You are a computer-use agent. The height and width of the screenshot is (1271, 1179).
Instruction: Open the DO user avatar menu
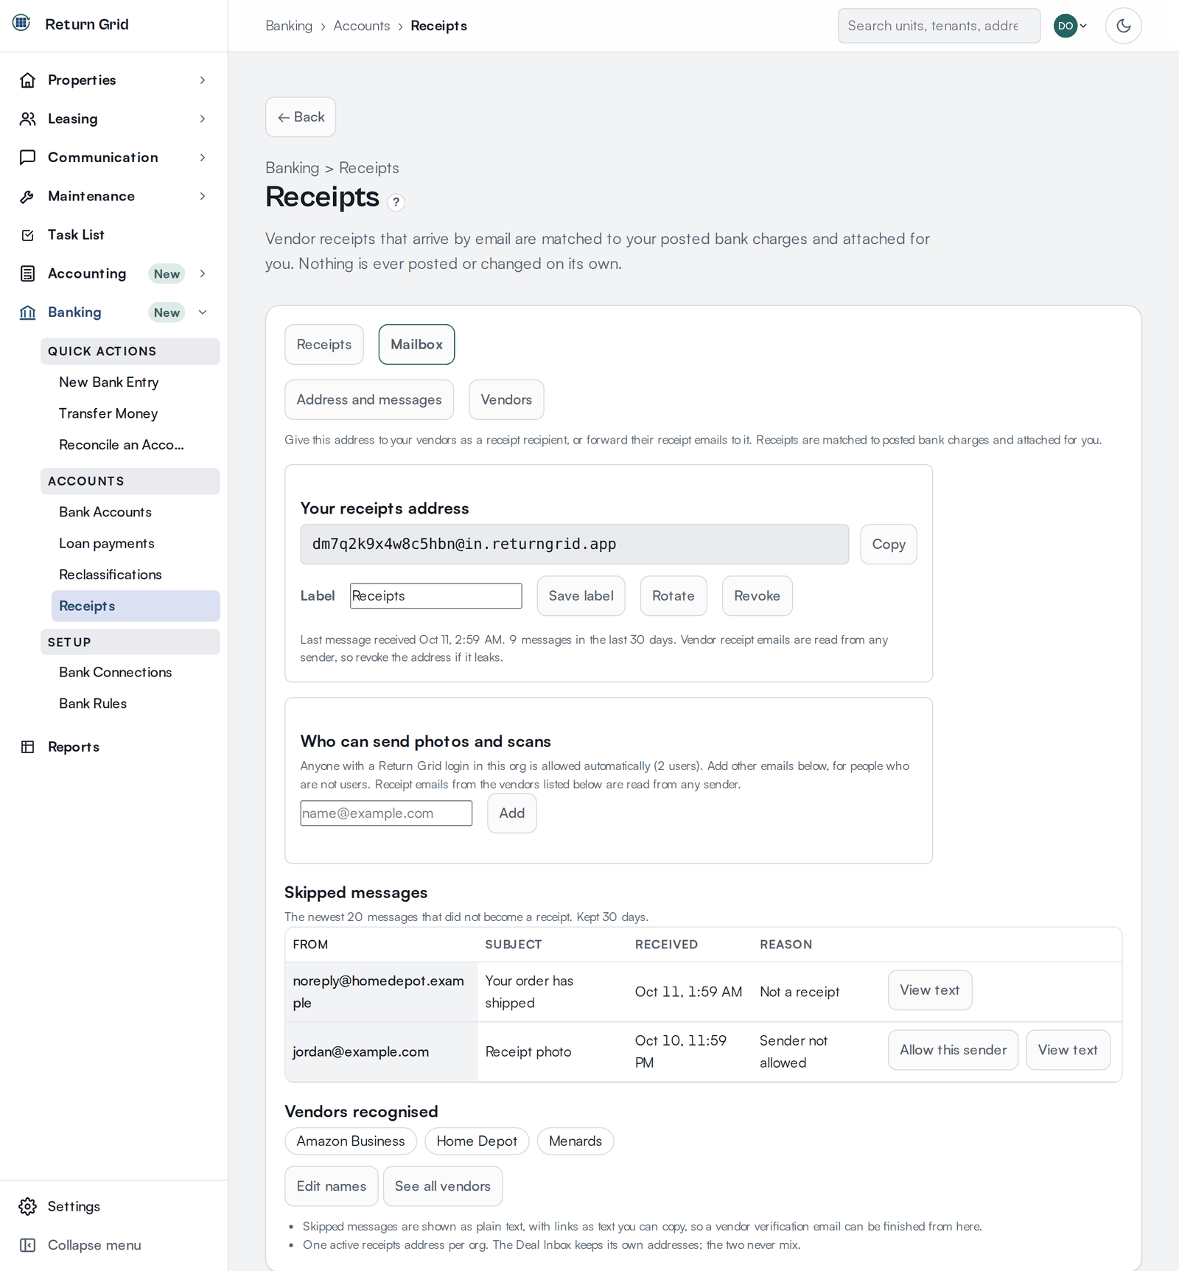click(1071, 26)
